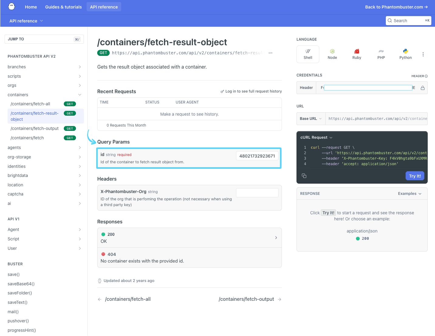The width and height of the screenshot is (435, 336).
Task: Click GET badge beside /containers/fetch-all
Action: click(70, 104)
